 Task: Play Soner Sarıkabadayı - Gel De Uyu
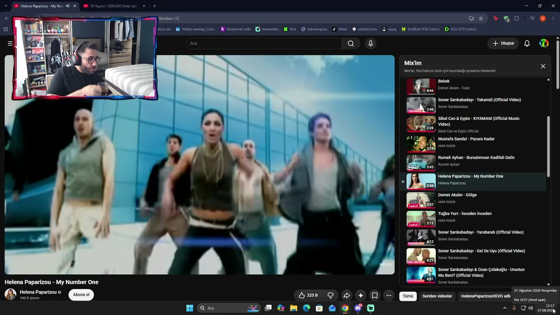pos(472,256)
